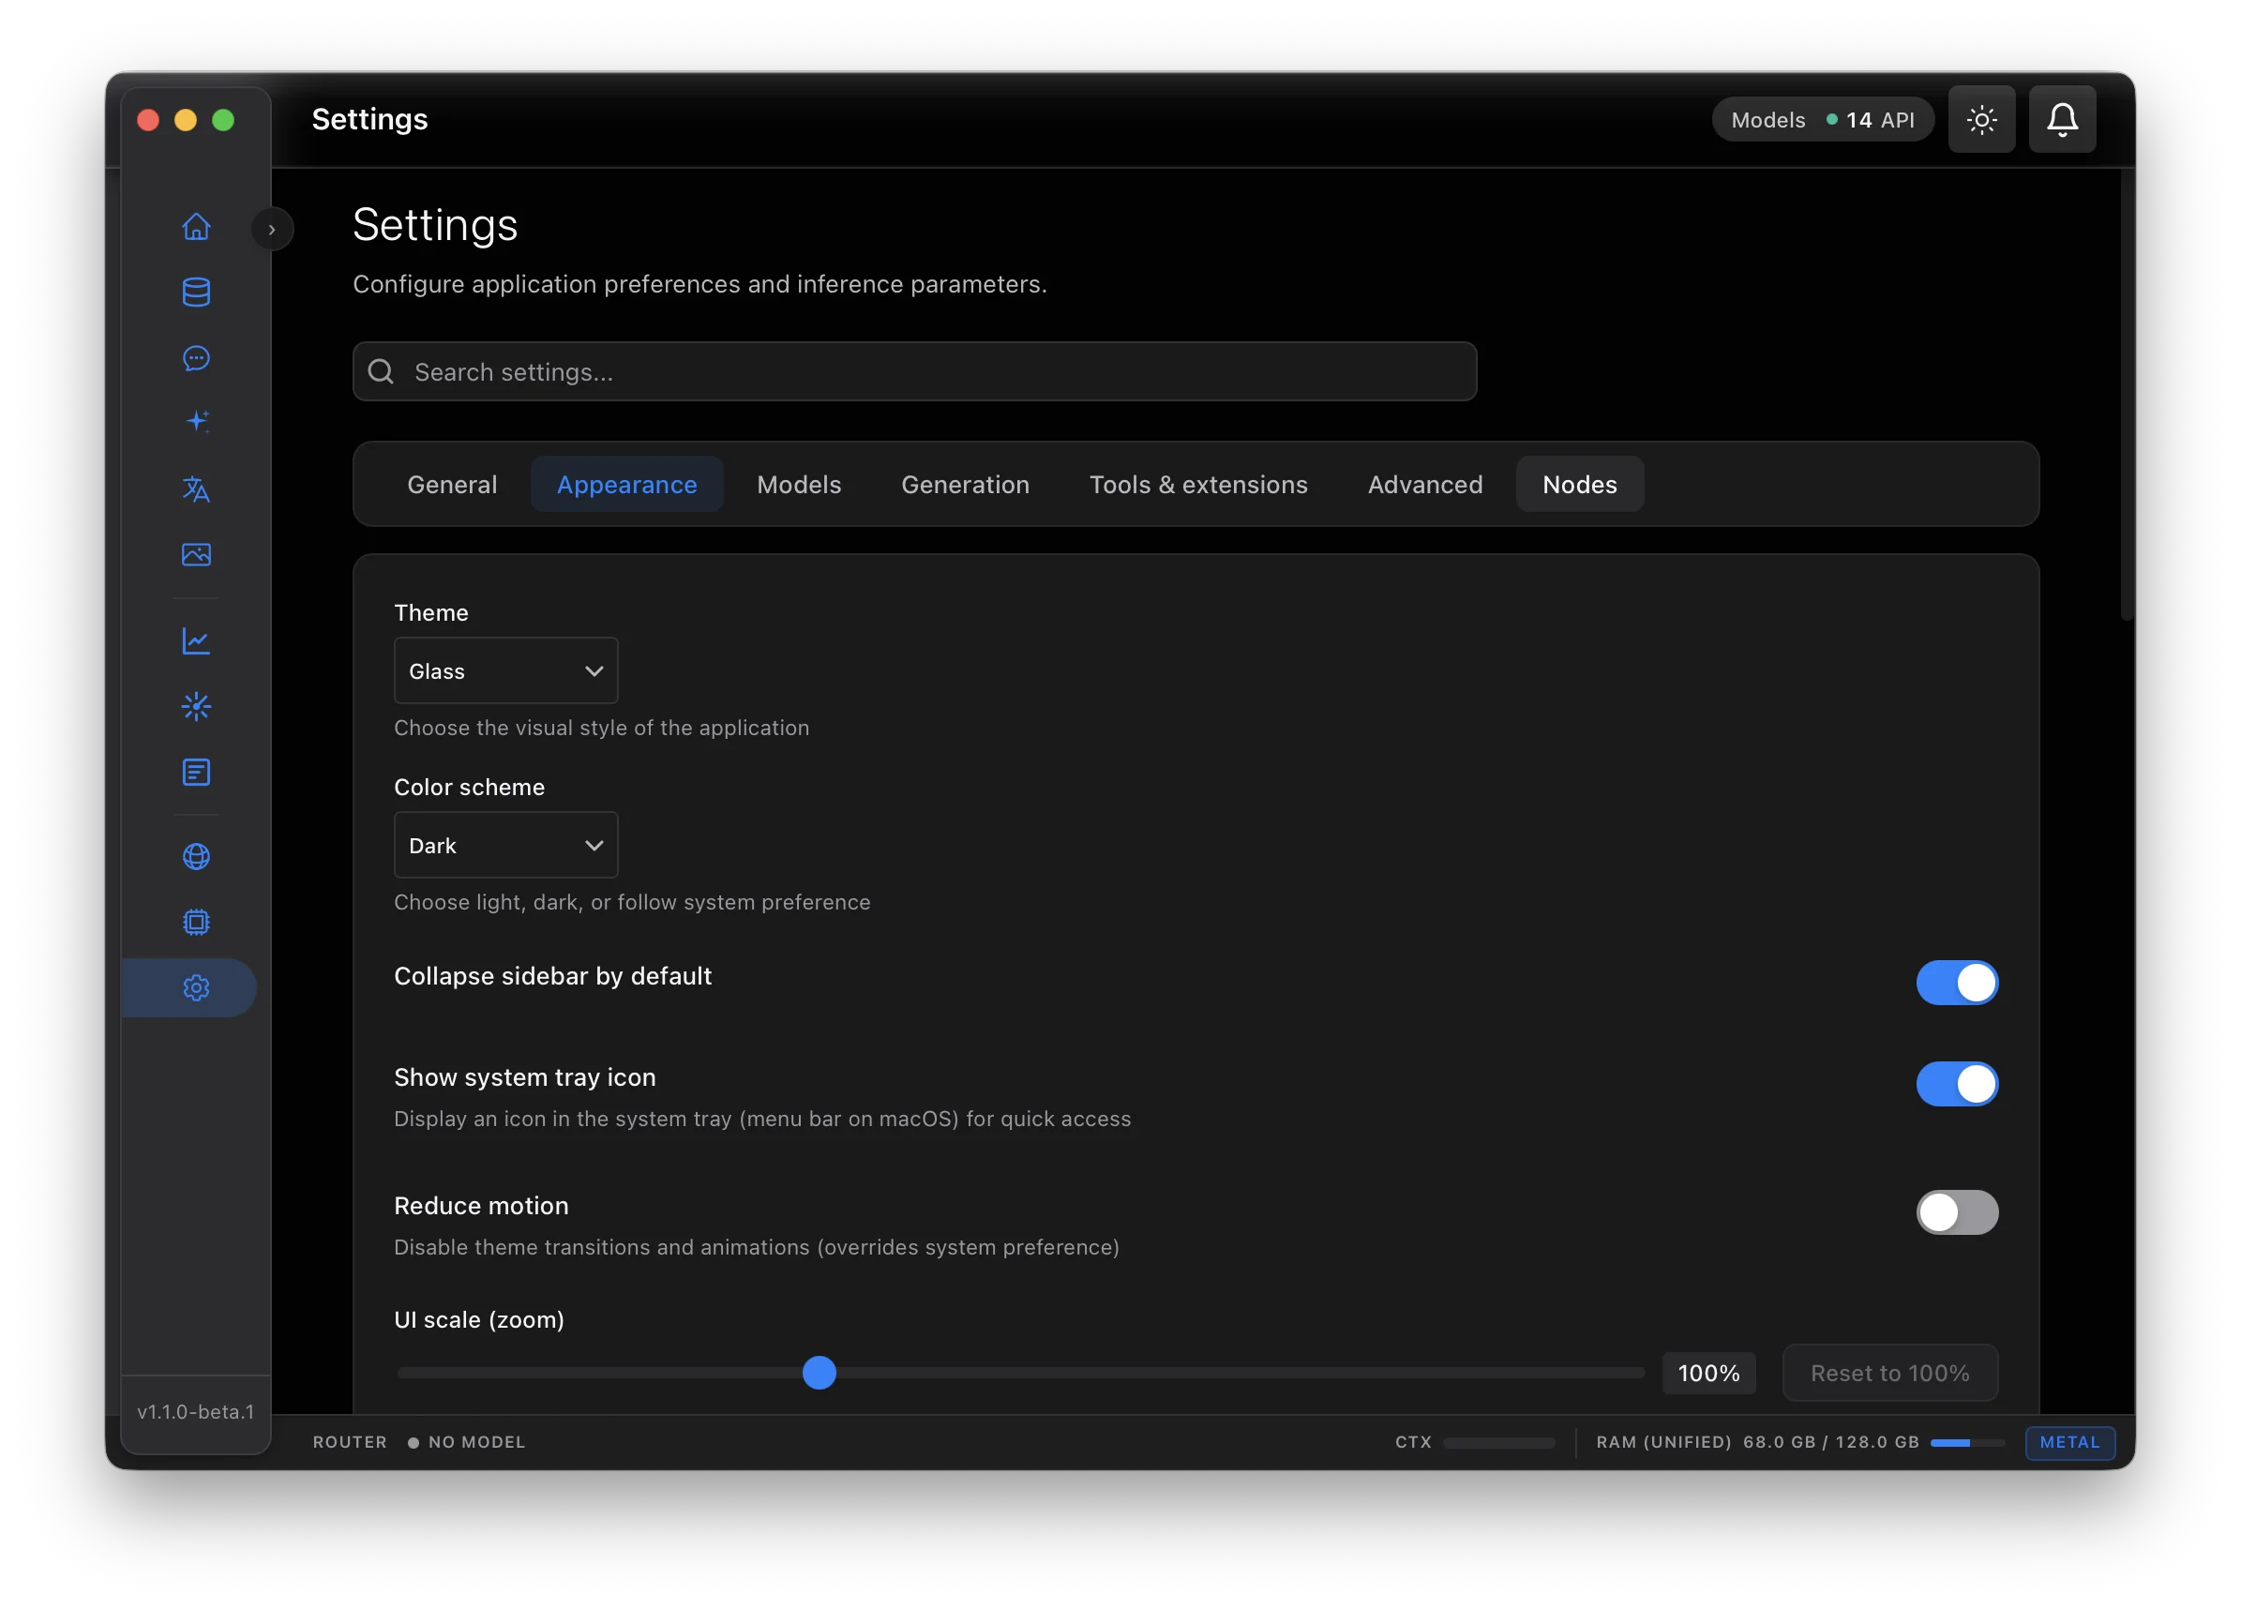Expand sidebar with the chevron arrow

coord(272,230)
